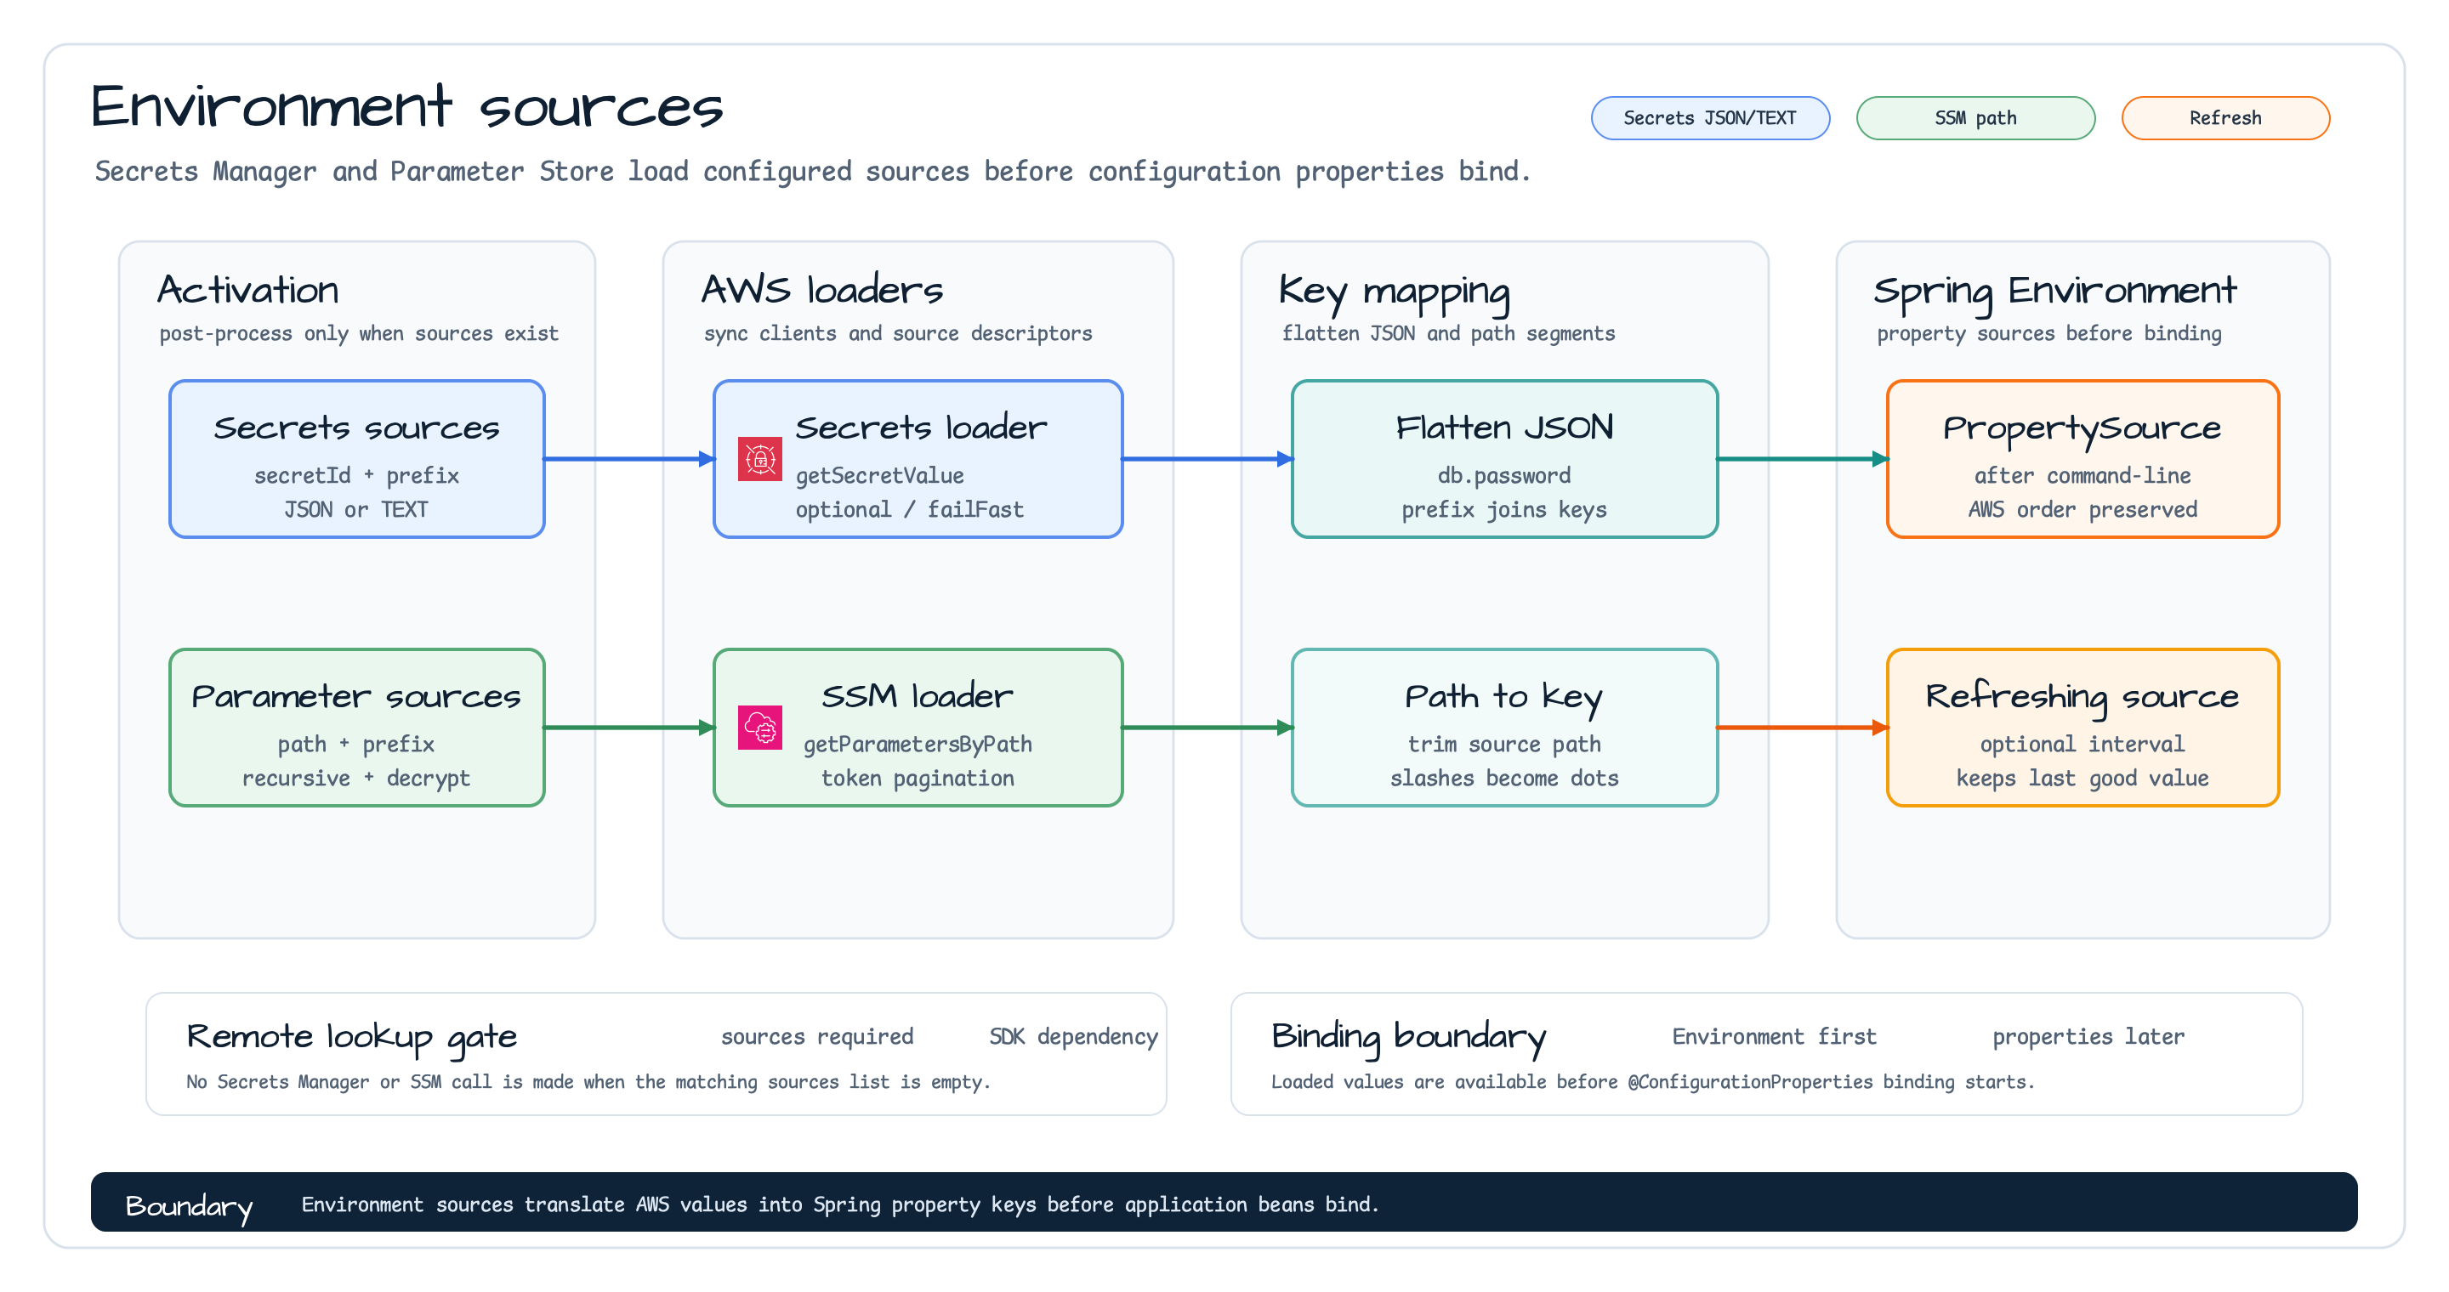Click the Secrets Manager icon in Secrets loader

759,459
